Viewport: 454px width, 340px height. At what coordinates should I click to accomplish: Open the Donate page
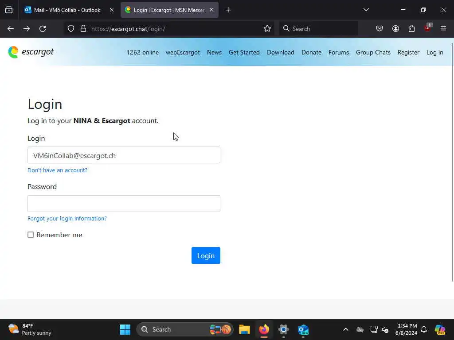311,52
